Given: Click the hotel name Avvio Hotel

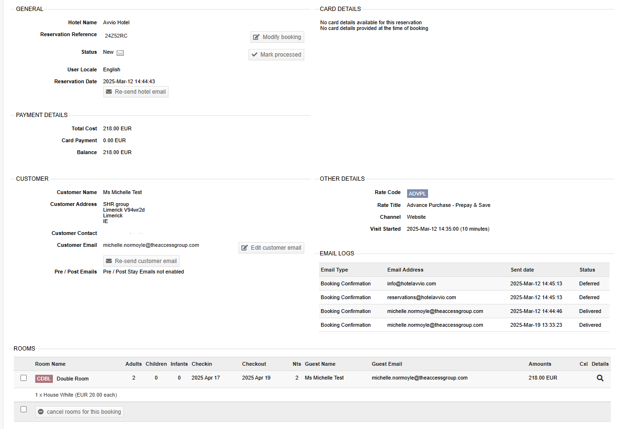Looking at the screenshot, I should tap(116, 22).
